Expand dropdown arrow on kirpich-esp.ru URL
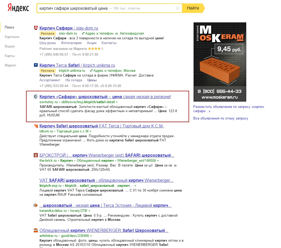281x248 pixels. 135,186
